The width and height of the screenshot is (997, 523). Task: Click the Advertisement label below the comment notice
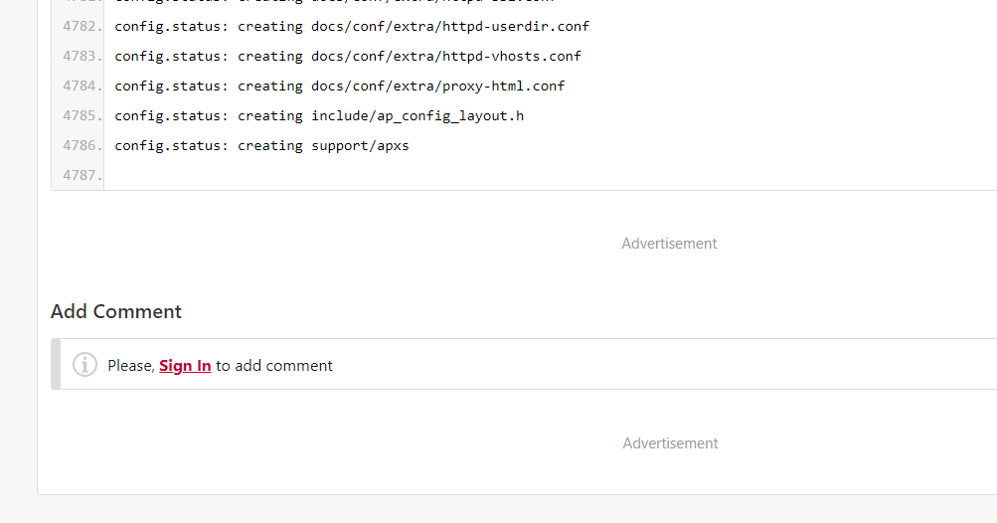pos(670,443)
